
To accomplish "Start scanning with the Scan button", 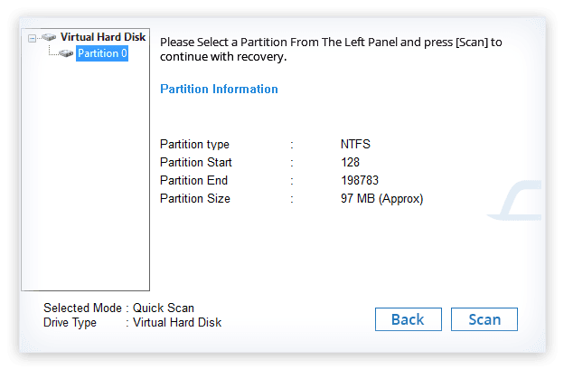I will tap(484, 319).
